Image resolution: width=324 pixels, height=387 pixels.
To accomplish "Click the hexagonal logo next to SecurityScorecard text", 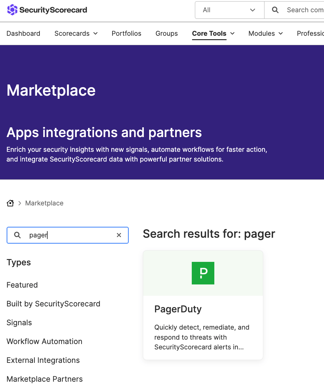I will tap(11, 10).
